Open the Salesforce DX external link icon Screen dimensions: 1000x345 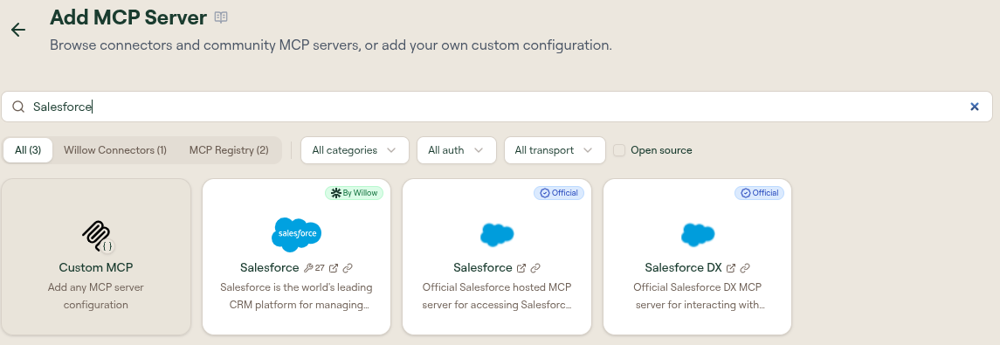(x=731, y=268)
